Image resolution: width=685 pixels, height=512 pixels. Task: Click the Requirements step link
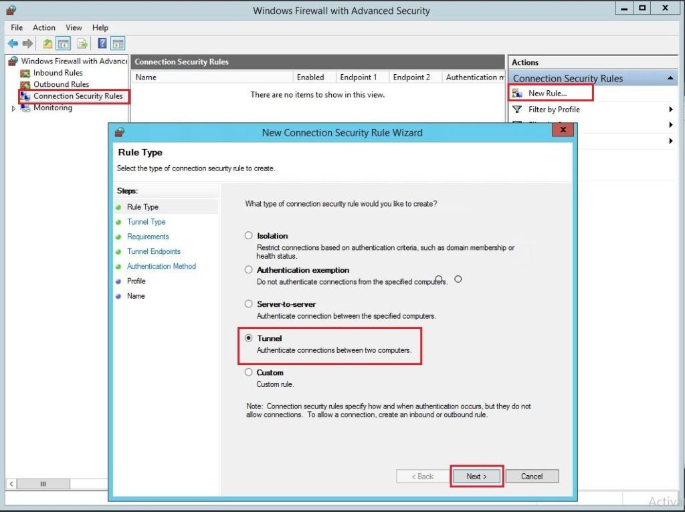148,237
